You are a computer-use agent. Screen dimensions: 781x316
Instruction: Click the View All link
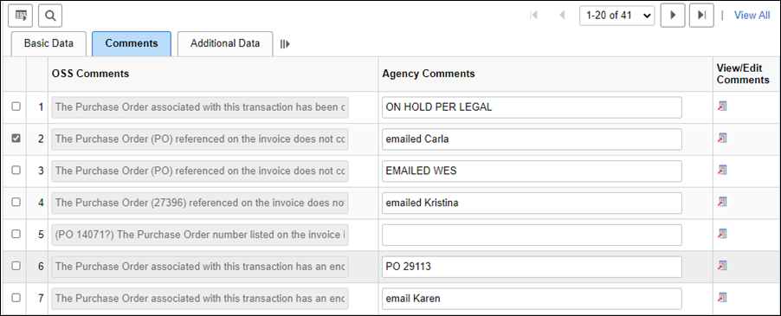(x=752, y=16)
